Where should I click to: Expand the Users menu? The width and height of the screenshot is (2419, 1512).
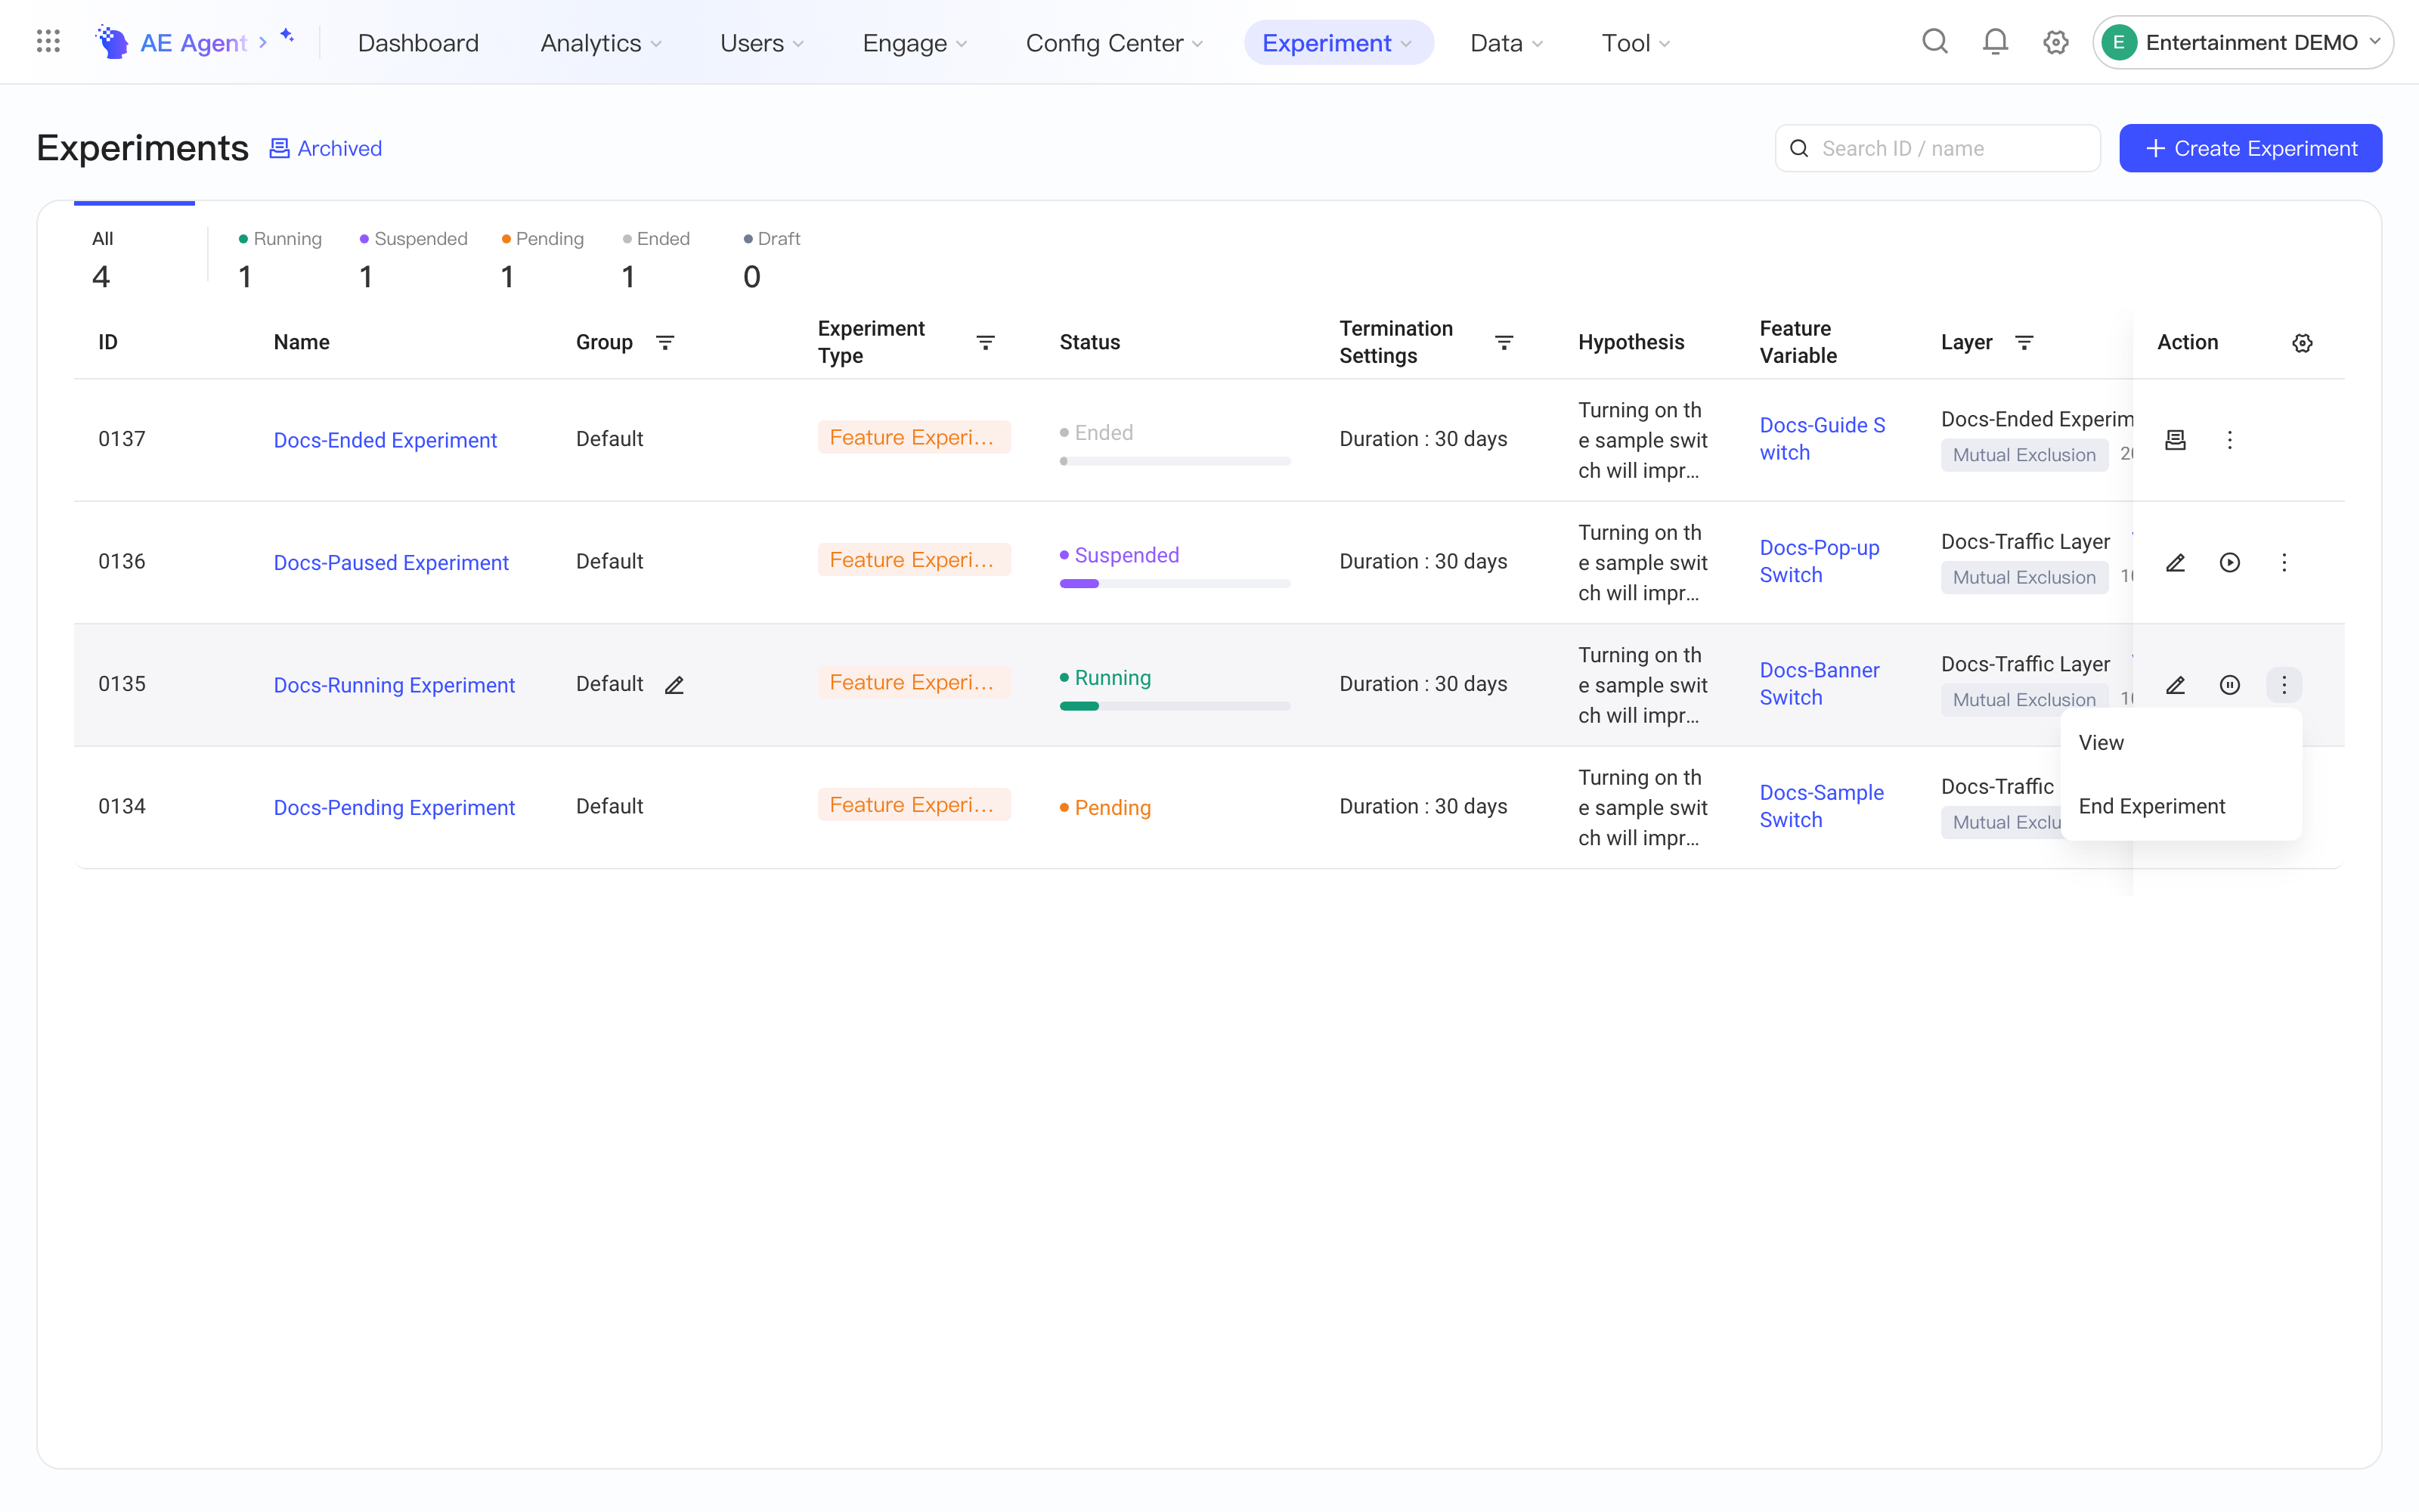pos(762,43)
